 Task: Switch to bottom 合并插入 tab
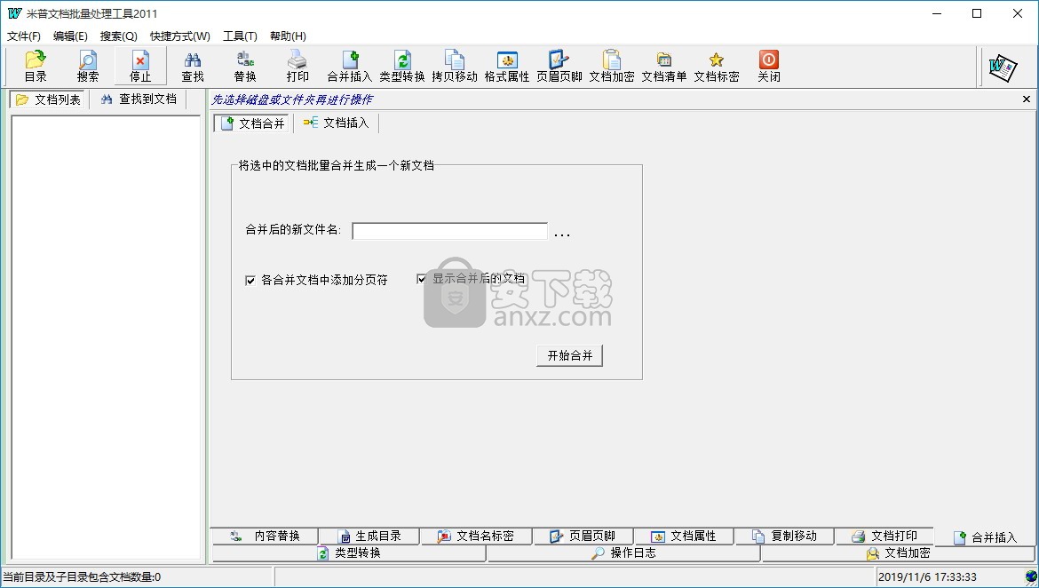(986, 537)
